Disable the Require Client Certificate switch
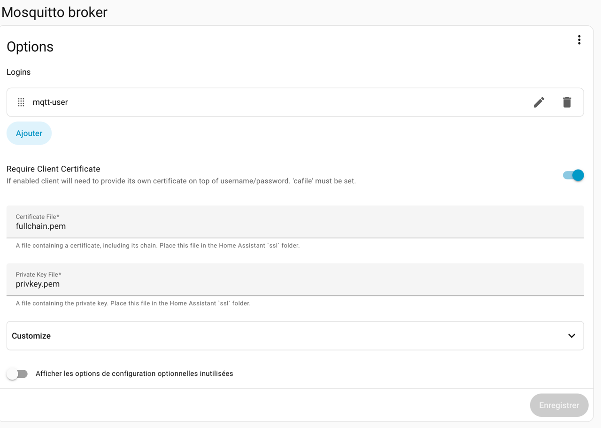 (x=573, y=175)
